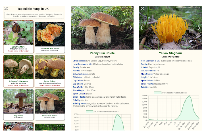This screenshot has height=137, width=204.
Task: Click the October peak point on Yellow Staghorn chart
Action: (190, 96)
